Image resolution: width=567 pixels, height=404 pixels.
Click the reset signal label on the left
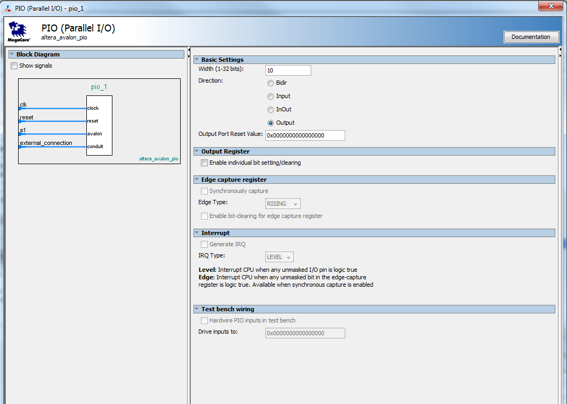click(27, 117)
